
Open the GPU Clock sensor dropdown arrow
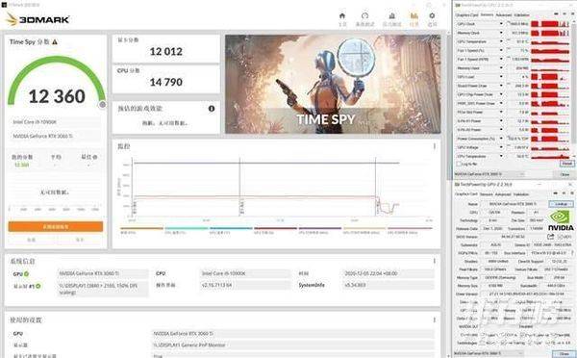click(501, 24)
